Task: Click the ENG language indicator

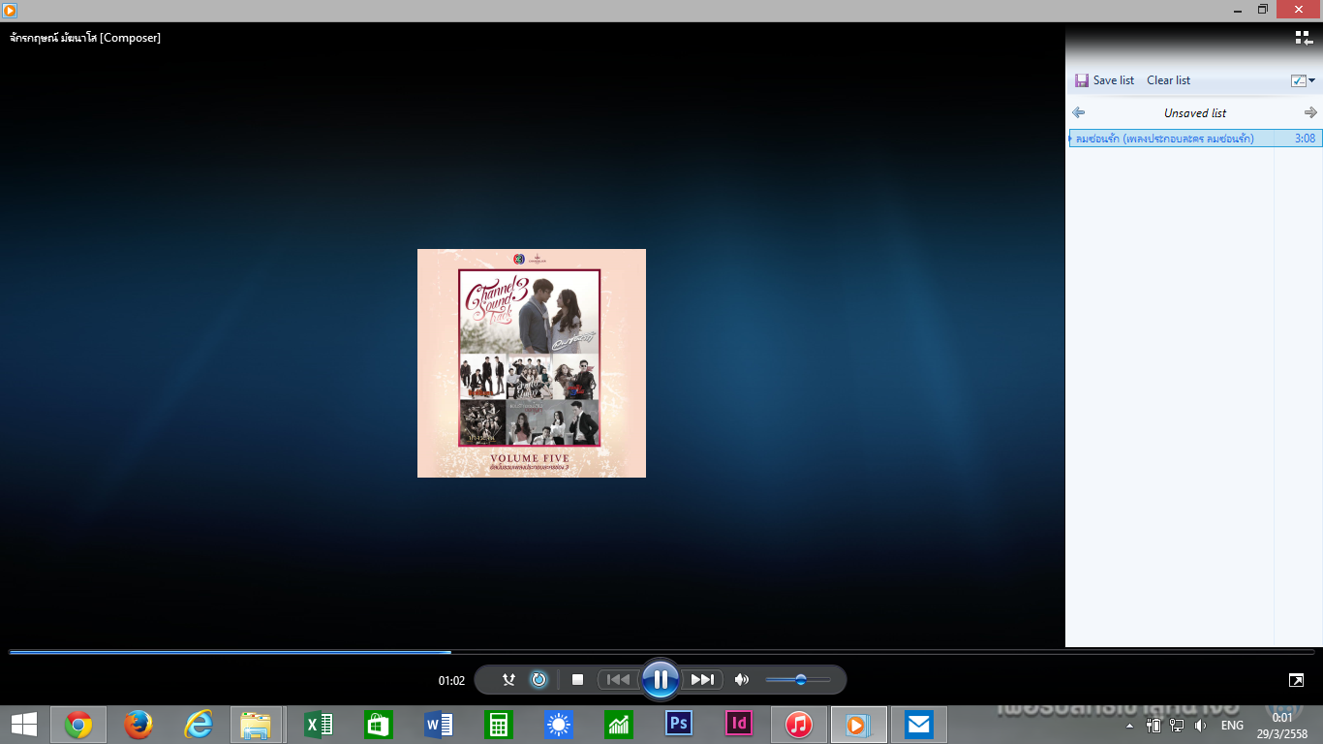Action: pyautogui.click(x=1232, y=725)
